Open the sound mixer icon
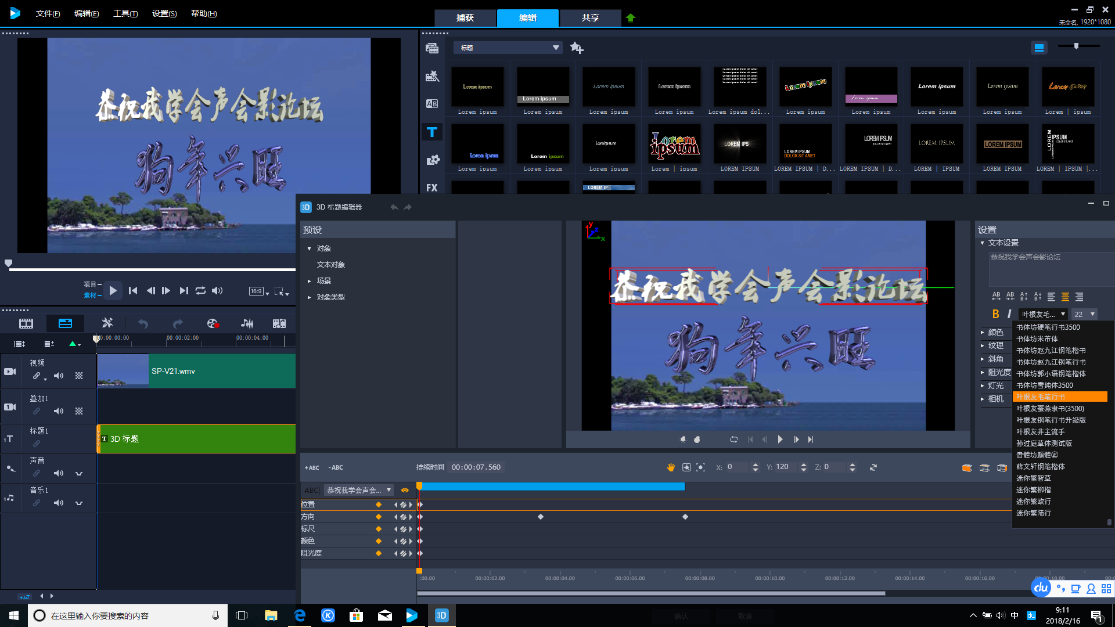1115x627 pixels. tap(247, 323)
